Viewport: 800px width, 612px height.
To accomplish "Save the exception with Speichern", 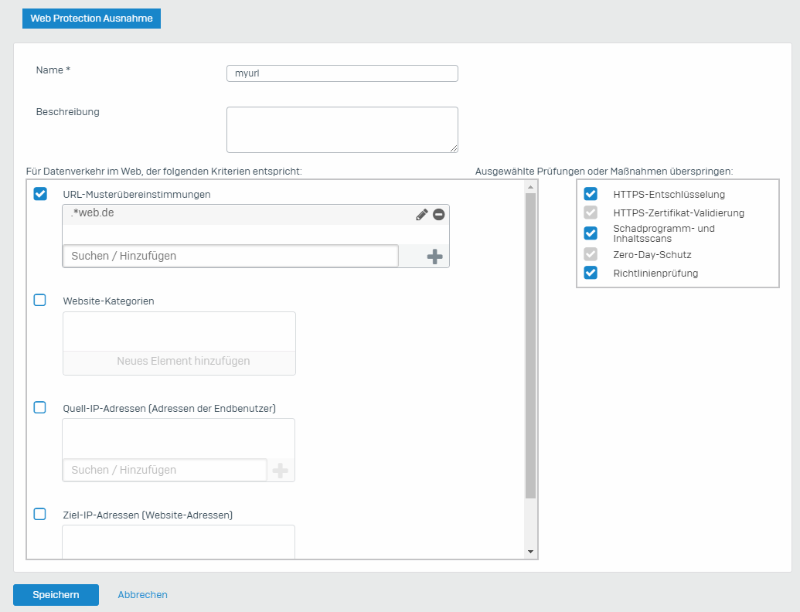I will 56,595.
